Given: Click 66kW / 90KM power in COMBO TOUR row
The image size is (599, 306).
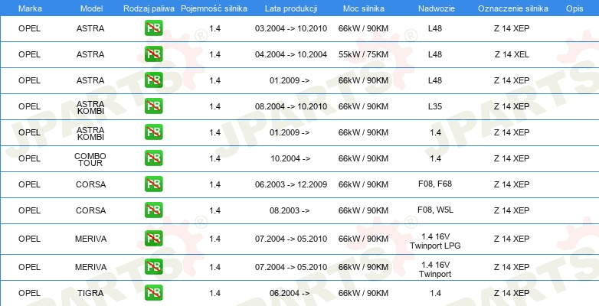Looking at the screenshot, I should click(363, 158).
